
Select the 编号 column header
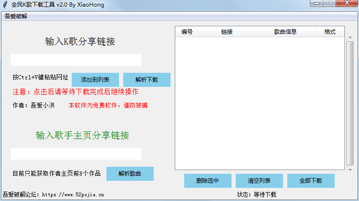coord(187,31)
